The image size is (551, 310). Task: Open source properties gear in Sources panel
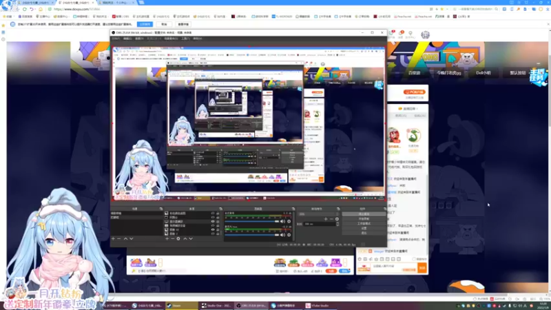pos(178,238)
